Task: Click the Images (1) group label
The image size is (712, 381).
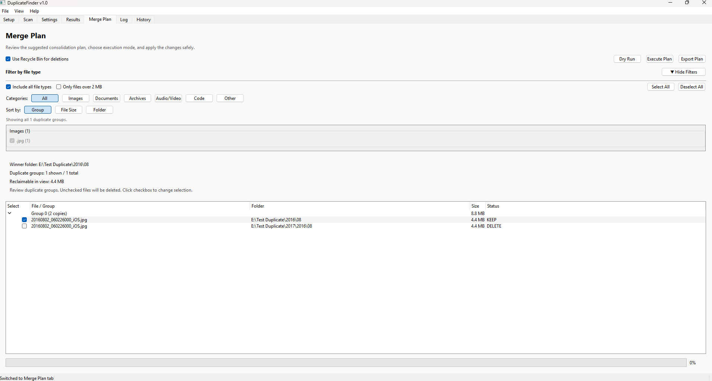Action: pos(20,131)
